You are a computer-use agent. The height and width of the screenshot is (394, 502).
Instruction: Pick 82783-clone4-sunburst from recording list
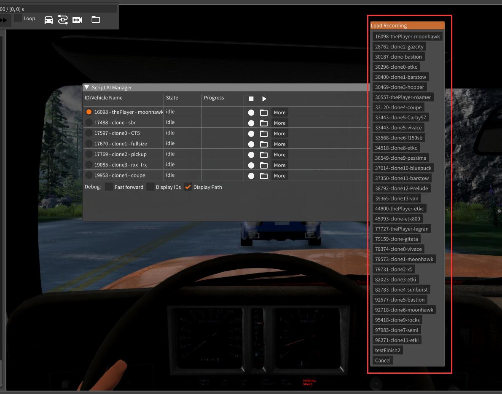pos(401,289)
